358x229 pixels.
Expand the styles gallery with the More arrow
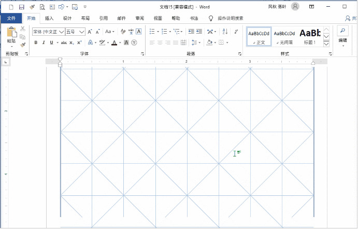[x=326, y=44]
